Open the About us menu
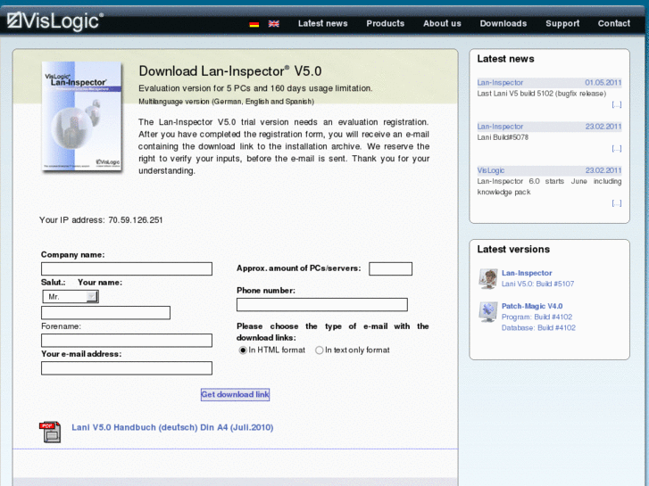Viewport: 649px width, 486px height. tap(442, 23)
